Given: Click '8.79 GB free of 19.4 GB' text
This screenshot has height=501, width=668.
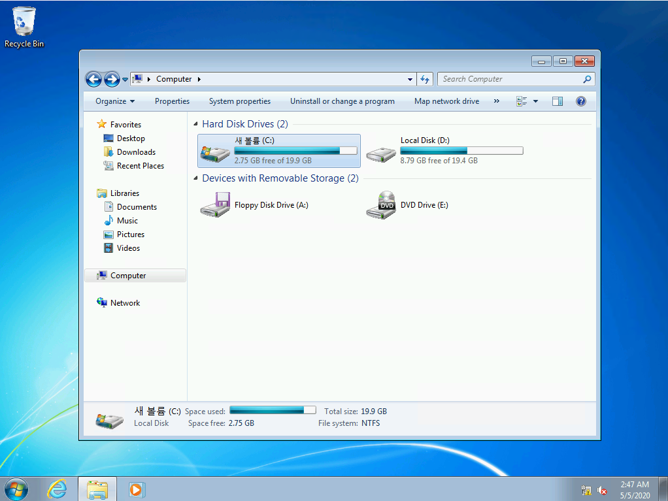Looking at the screenshot, I should click(439, 161).
